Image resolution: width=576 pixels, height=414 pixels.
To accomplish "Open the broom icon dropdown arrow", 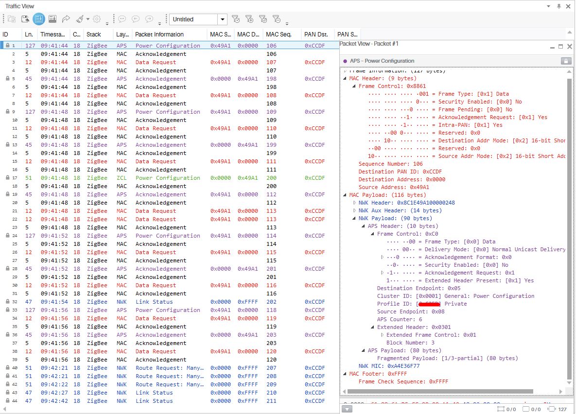I will pyautogui.click(x=88, y=19).
